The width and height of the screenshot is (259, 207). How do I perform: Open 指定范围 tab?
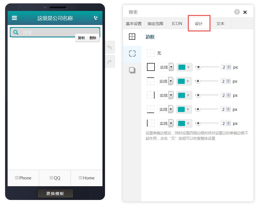pyautogui.click(x=155, y=24)
